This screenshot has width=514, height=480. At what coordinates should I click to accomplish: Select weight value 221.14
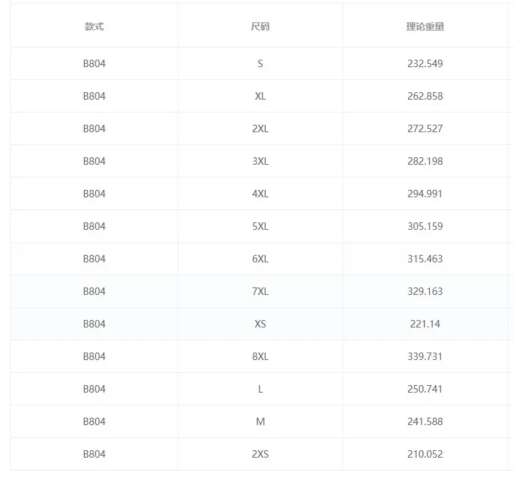(x=425, y=323)
